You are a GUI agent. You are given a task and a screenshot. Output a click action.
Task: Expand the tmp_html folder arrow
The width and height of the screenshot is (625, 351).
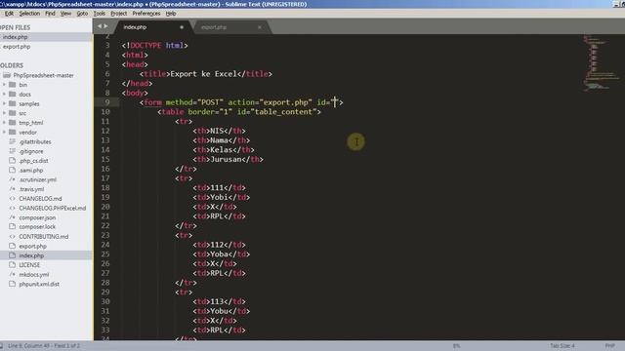pyautogui.click(x=4, y=123)
